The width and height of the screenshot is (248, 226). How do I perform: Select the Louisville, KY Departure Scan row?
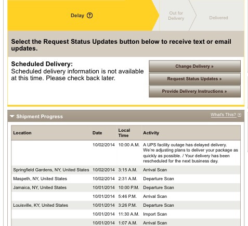click(x=126, y=205)
